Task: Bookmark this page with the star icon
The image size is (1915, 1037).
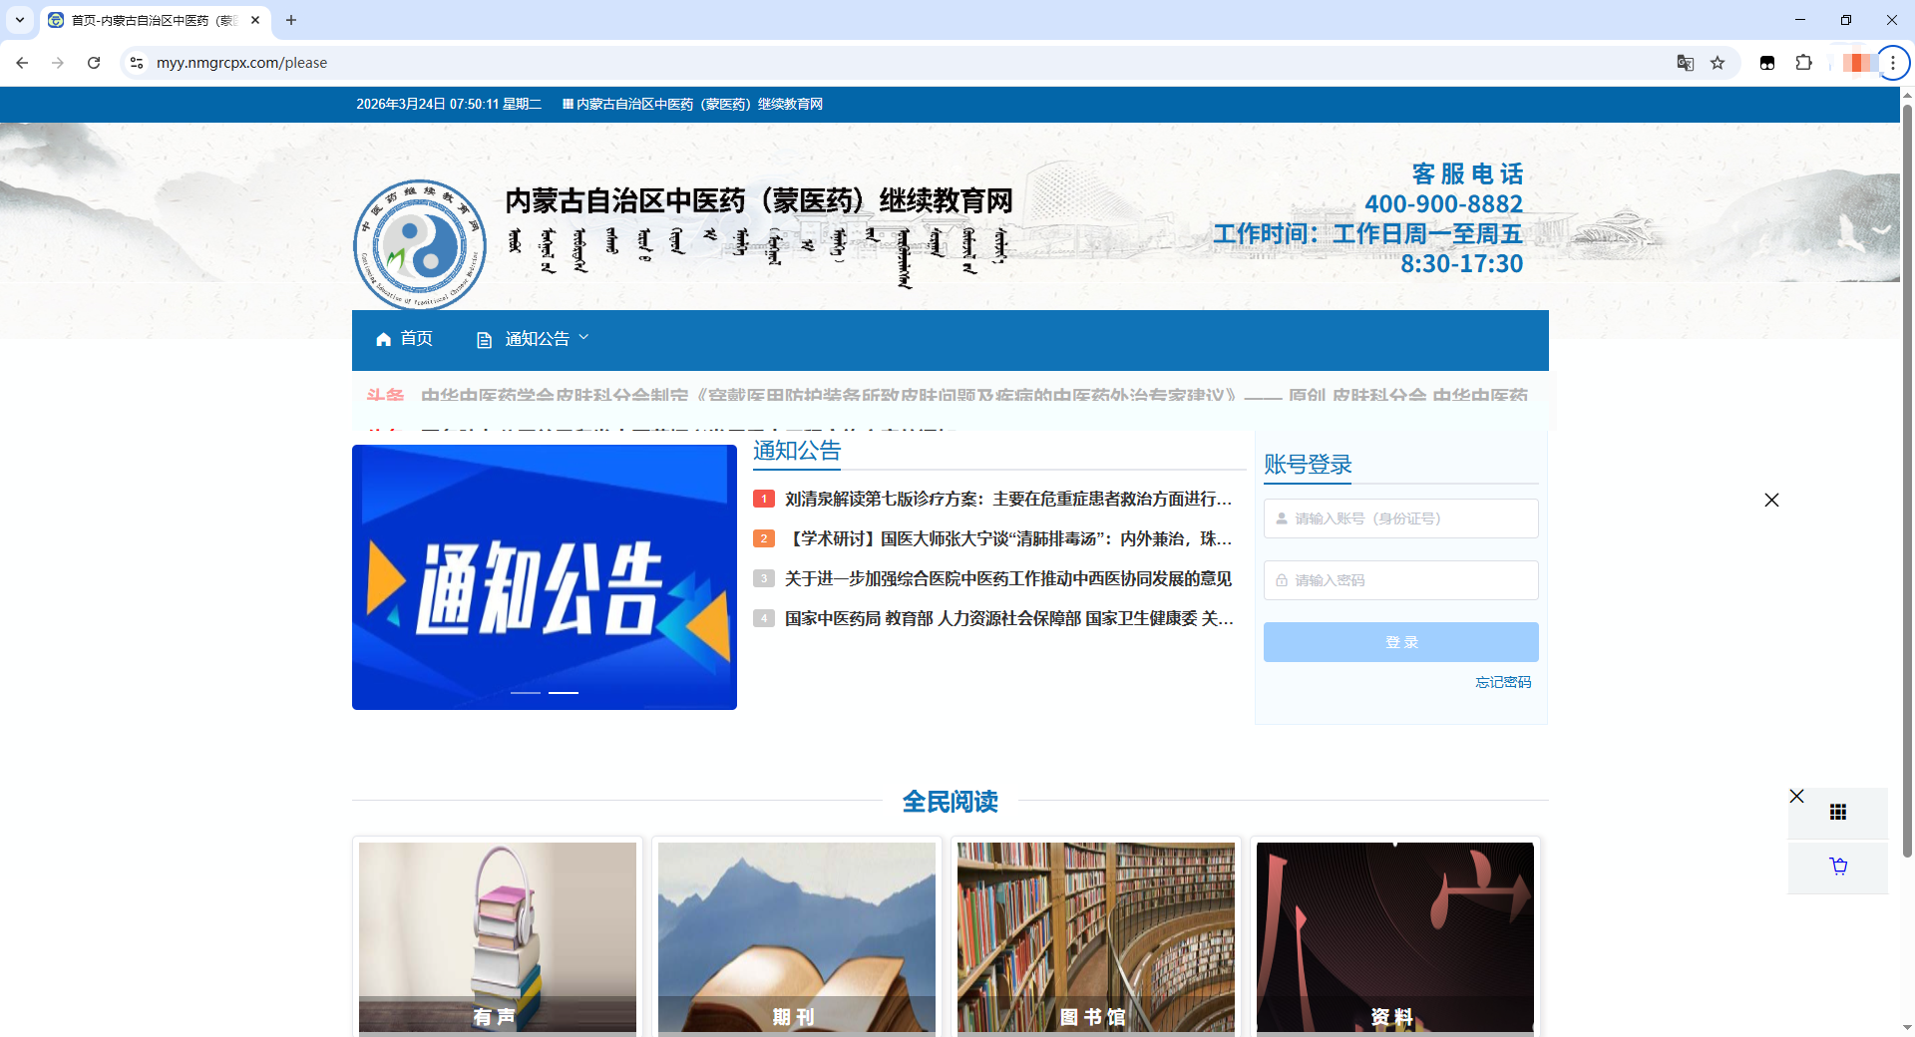Action: pyautogui.click(x=1718, y=63)
